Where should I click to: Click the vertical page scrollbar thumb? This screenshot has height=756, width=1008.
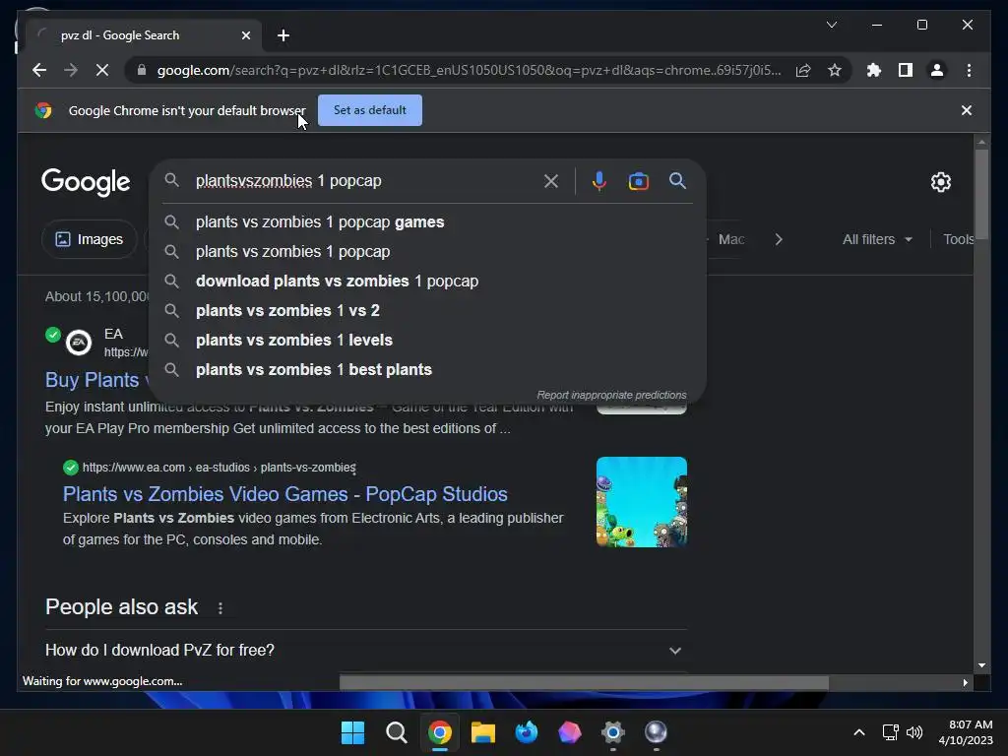pos(981,193)
